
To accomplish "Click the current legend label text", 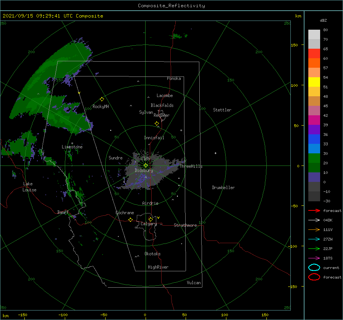I will (x=331, y=267).
